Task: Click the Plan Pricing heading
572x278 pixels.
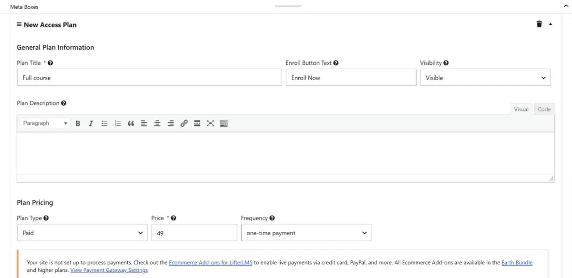Action: click(x=35, y=203)
